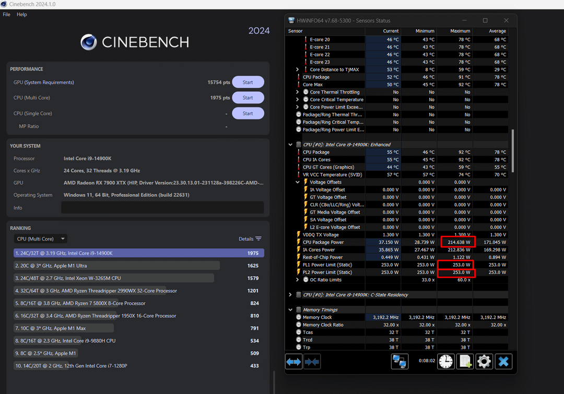
Task: Click the Maximum column header
Action: [455, 31]
